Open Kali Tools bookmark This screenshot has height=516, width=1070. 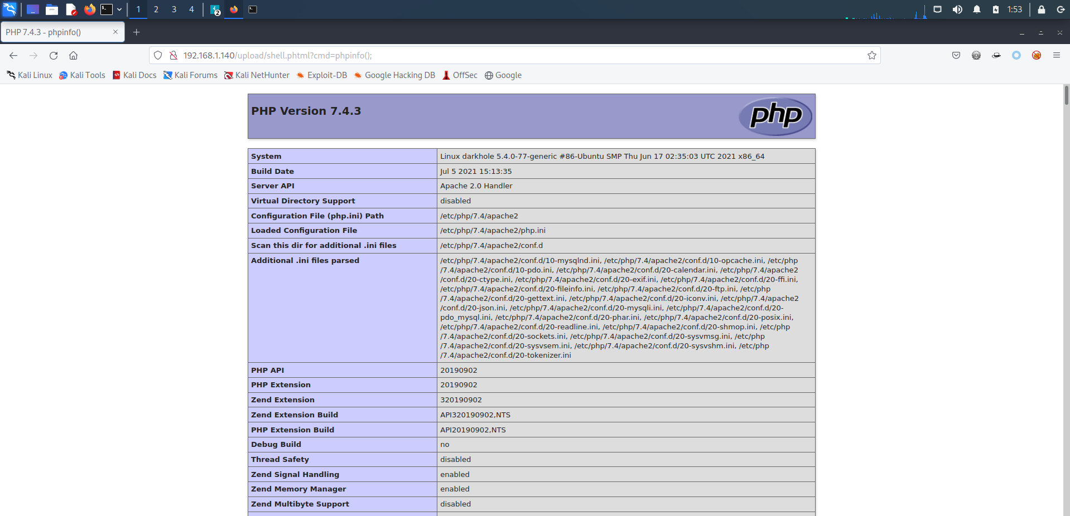click(x=82, y=75)
